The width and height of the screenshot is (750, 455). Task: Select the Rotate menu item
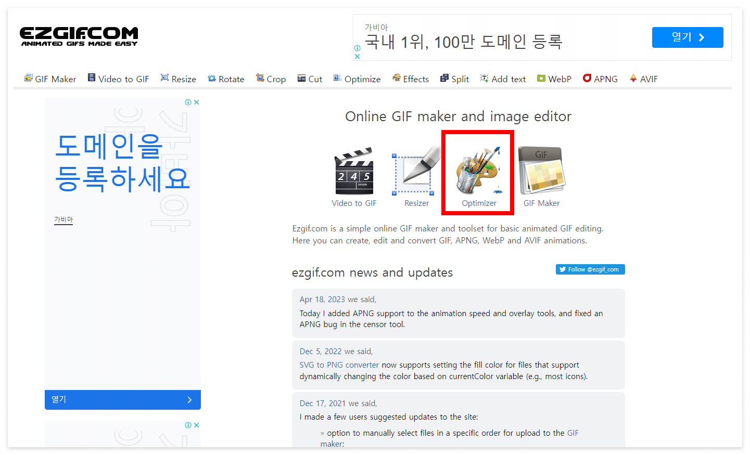click(x=226, y=79)
